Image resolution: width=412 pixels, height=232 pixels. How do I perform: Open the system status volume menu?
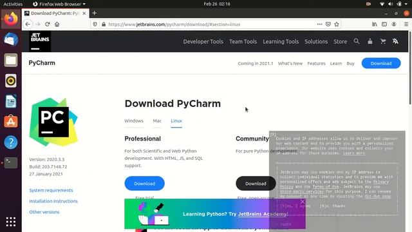pos(391,4)
